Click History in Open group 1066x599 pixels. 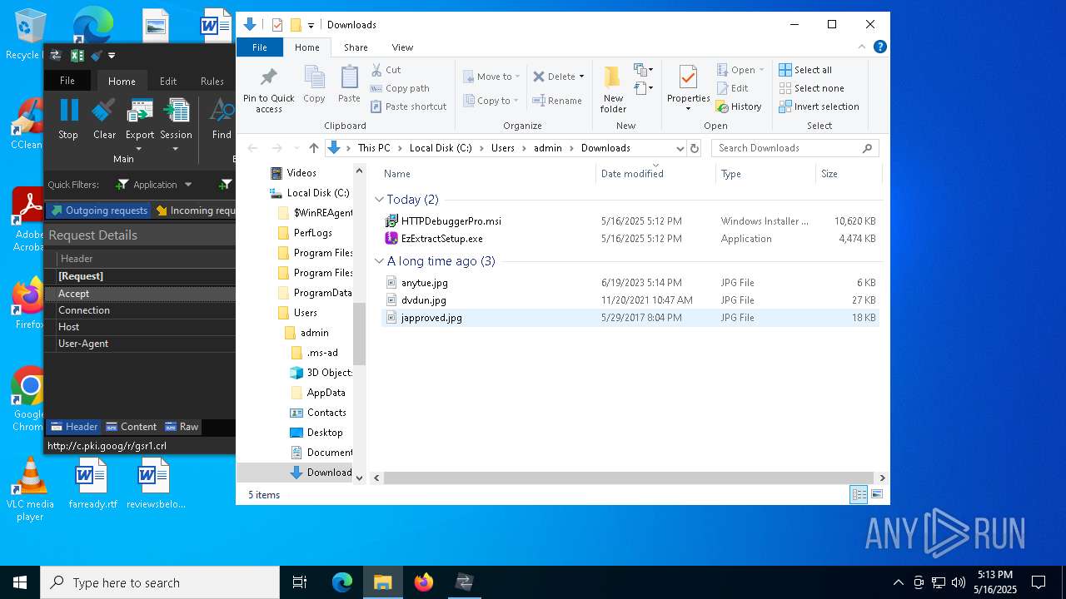coord(739,106)
